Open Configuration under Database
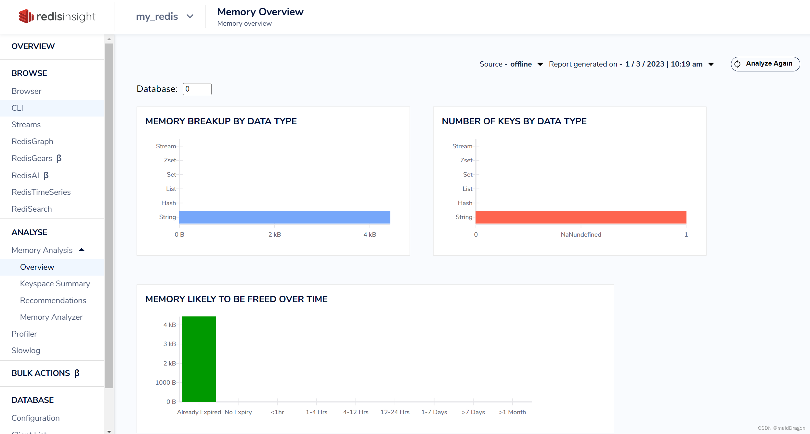This screenshot has height=434, width=810. (35, 418)
